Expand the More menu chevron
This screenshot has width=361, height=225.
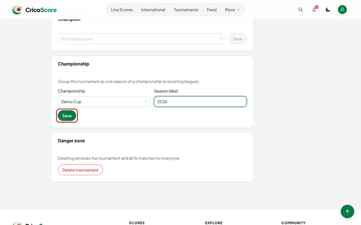[x=238, y=10]
